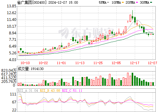Click the 7.71 price axis label
This screenshot has height=112, width=160.
click(x=13, y=40)
